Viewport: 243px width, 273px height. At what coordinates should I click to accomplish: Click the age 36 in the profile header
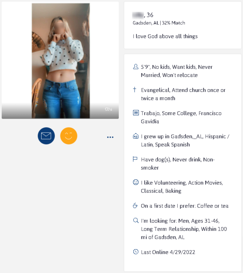[x=150, y=15]
